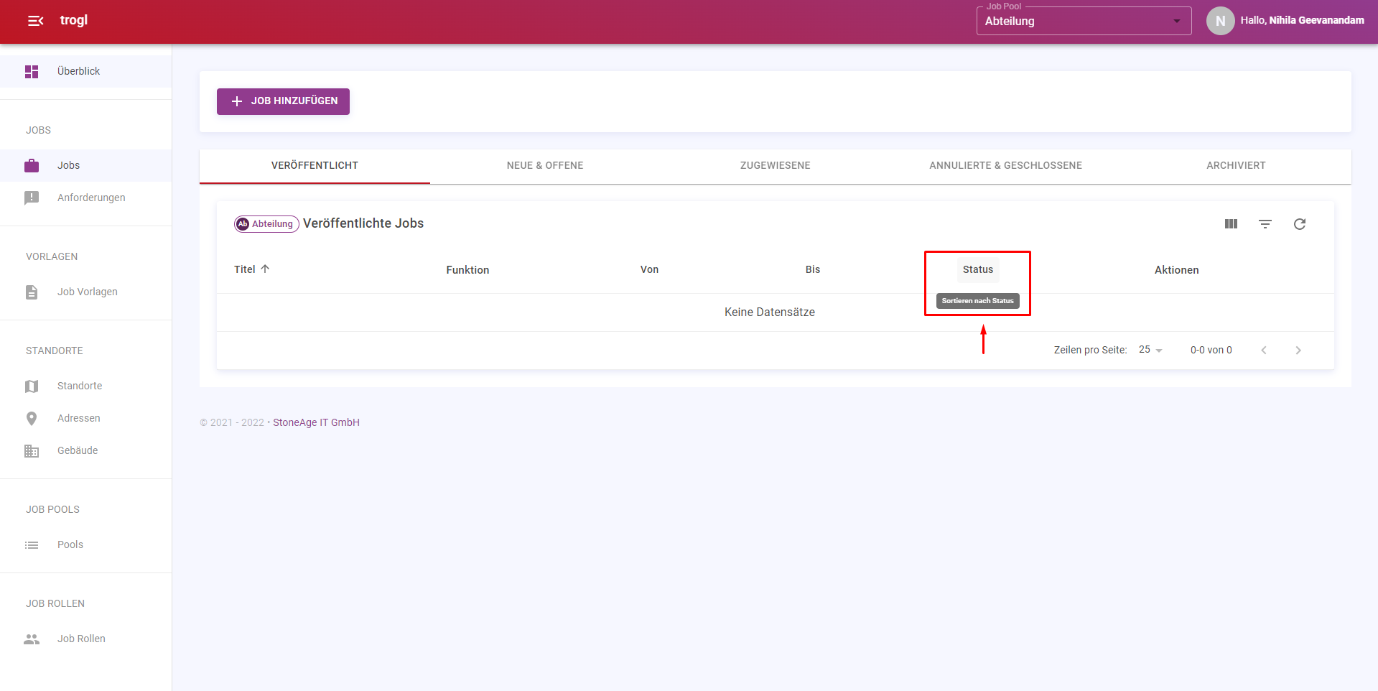Open Anforderungen in the sidebar
Viewport: 1378px width, 691px height.
click(85, 198)
